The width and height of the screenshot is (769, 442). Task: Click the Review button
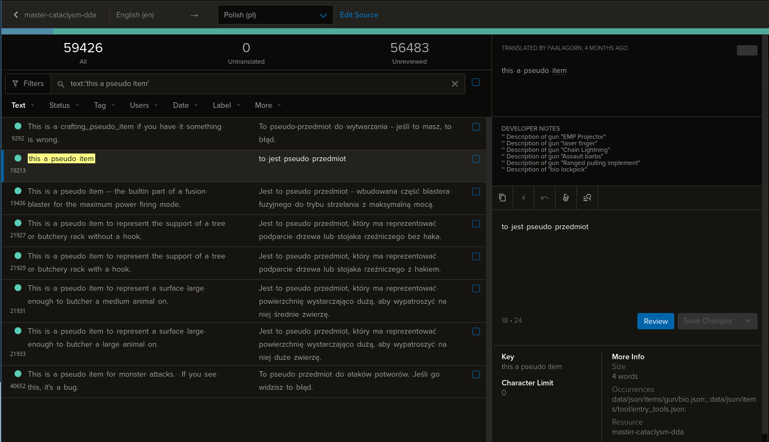655,321
